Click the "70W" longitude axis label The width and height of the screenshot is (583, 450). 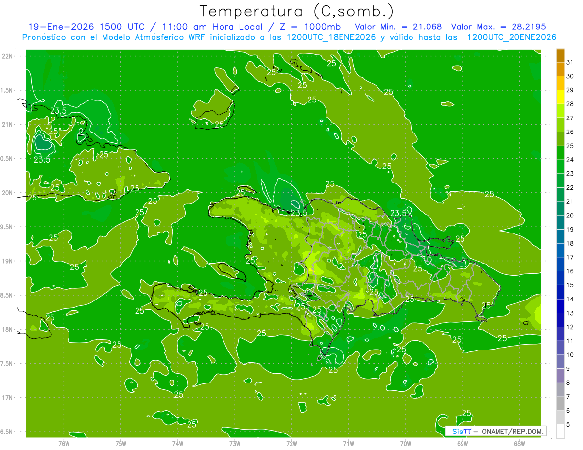tap(405, 444)
